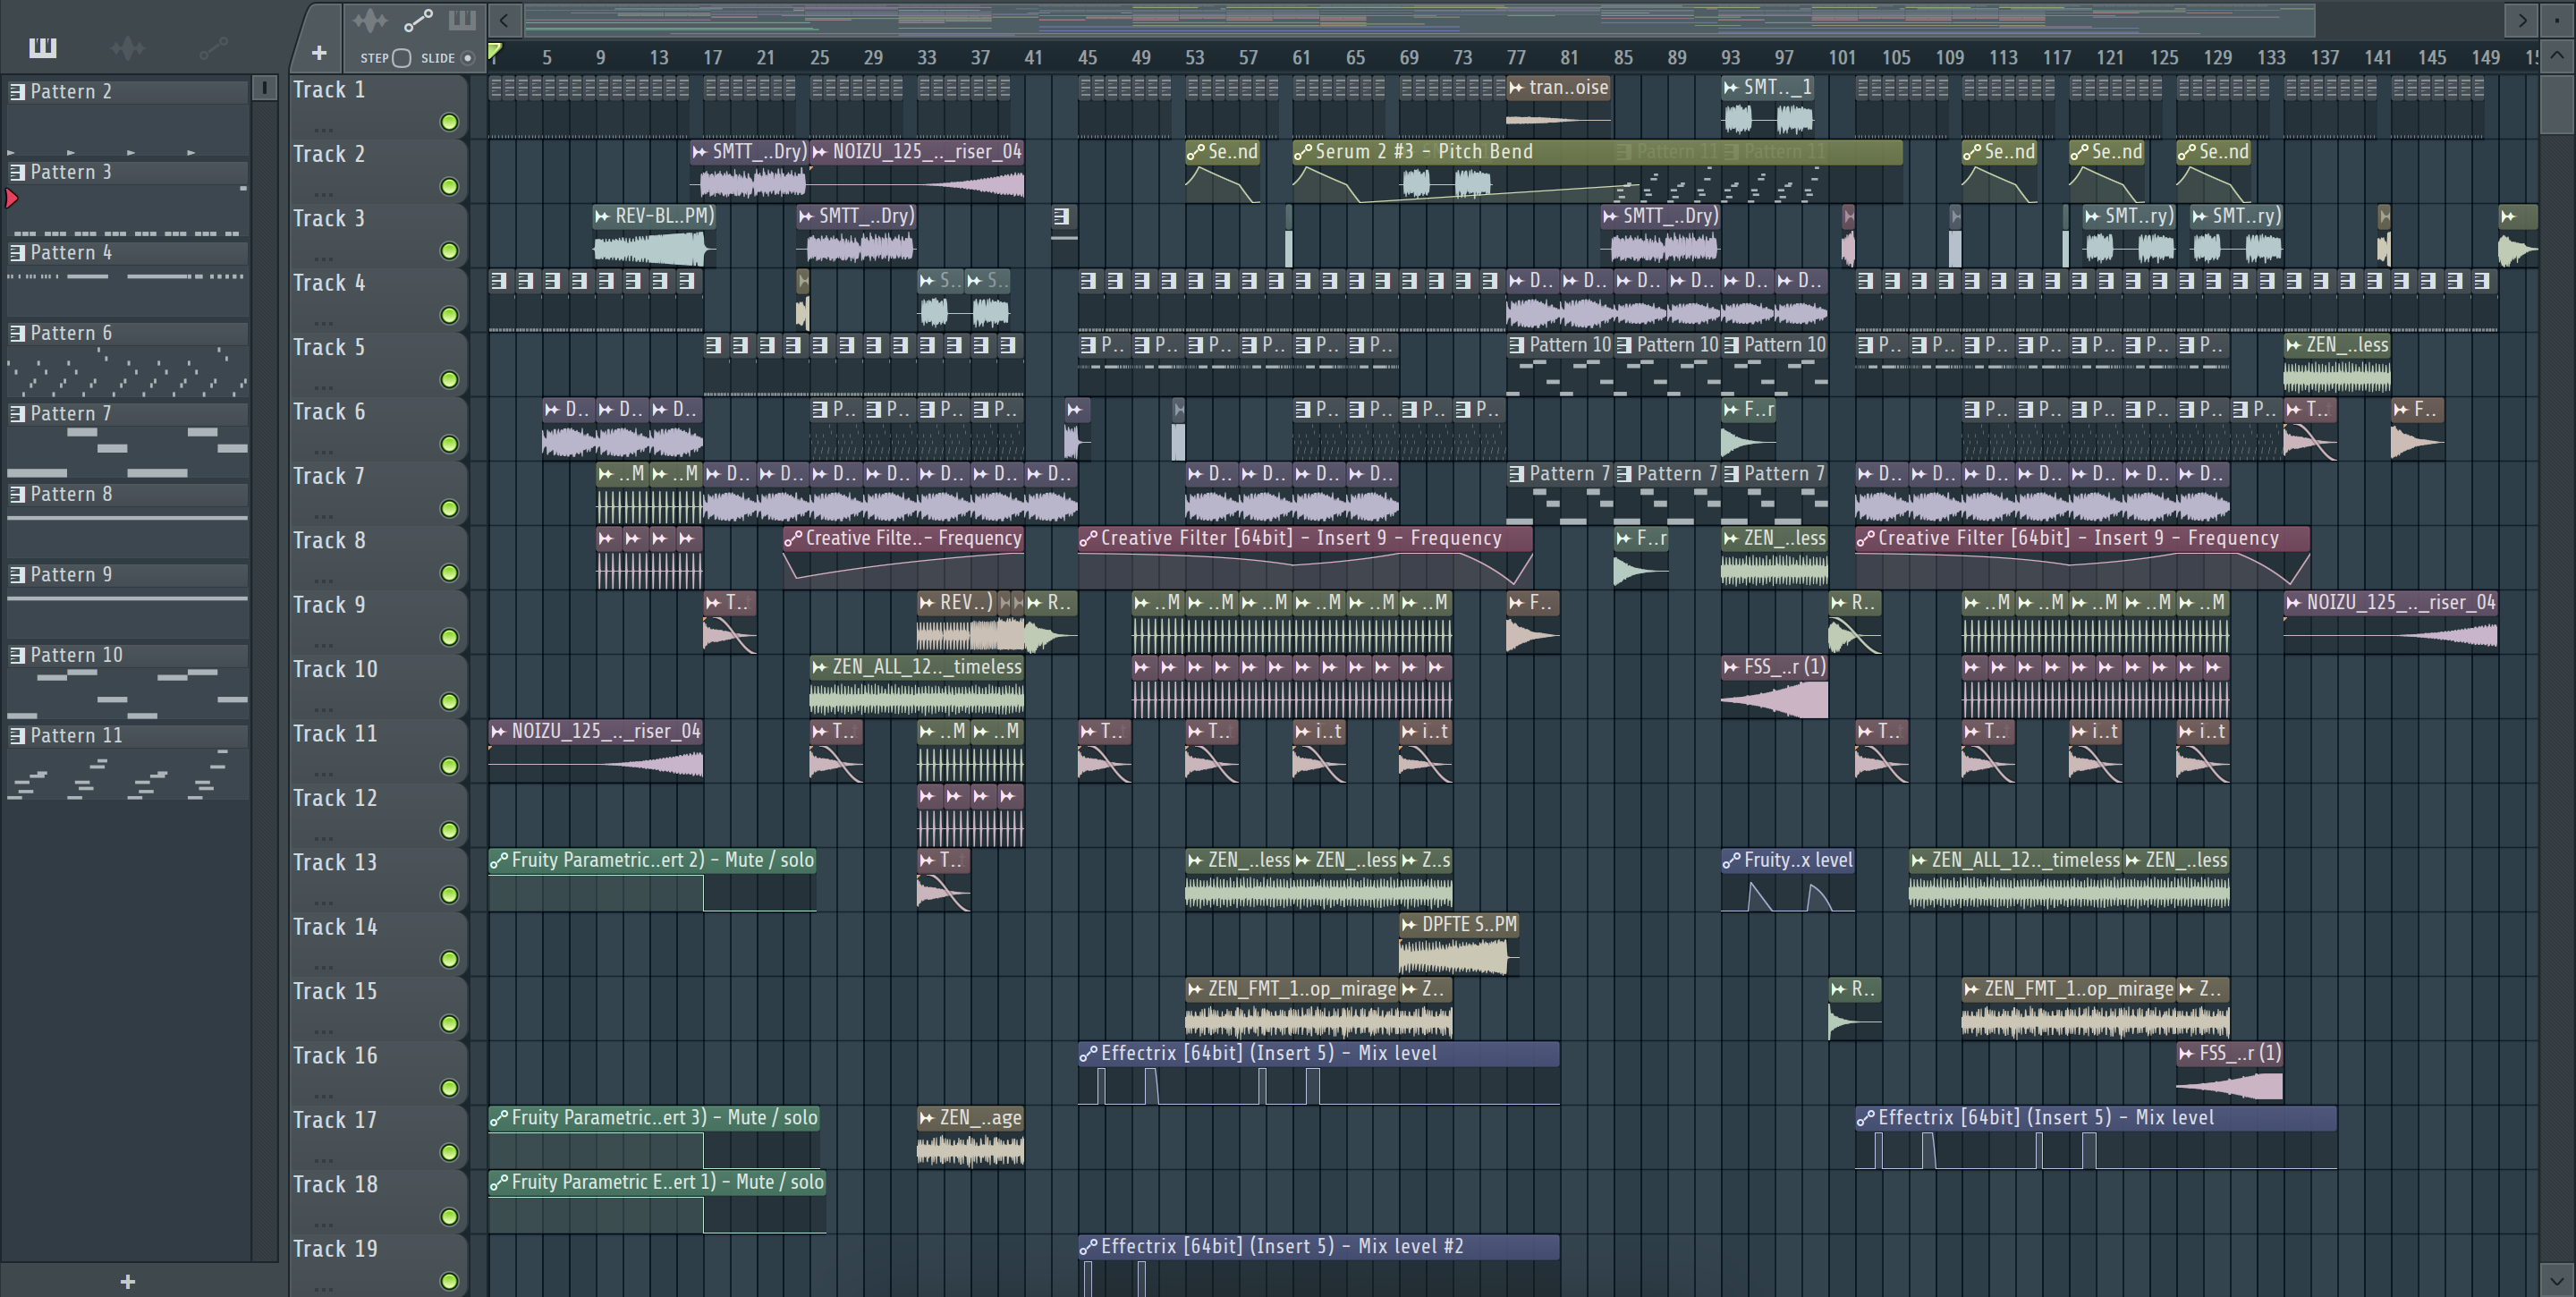Focus audio clips in the playlist toolbar
The height and width of the screenshot is (1297, 2576).
pos(369,20)
